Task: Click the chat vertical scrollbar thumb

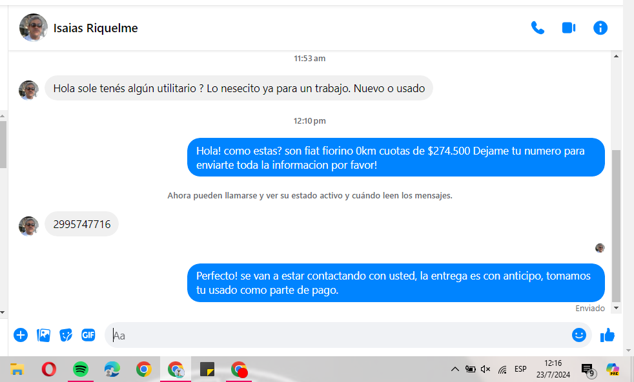Action: (x=616, y=226)
